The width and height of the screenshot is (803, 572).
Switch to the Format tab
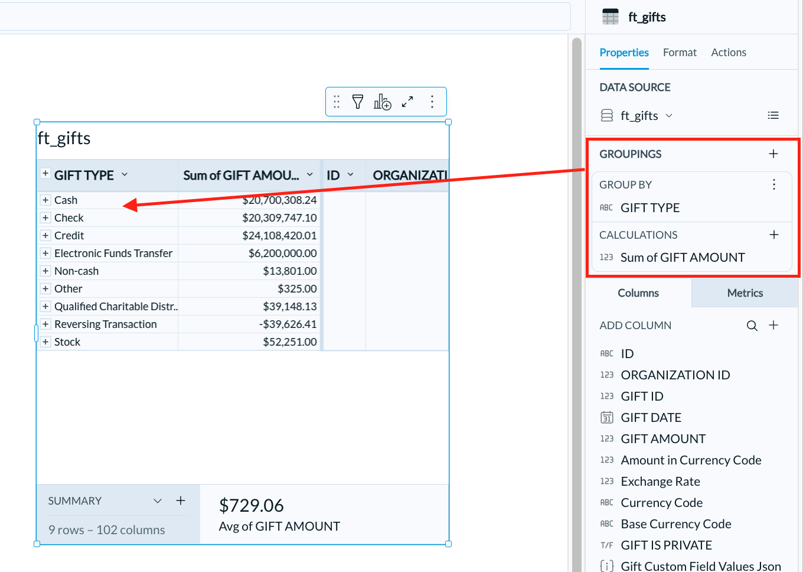[680, 53]
